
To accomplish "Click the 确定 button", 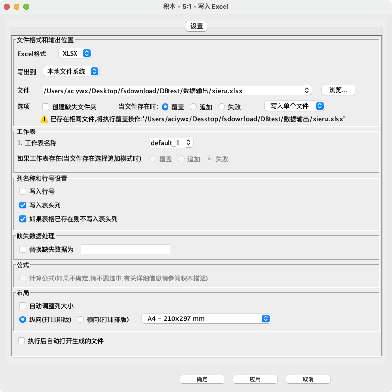I will [203, 379].
